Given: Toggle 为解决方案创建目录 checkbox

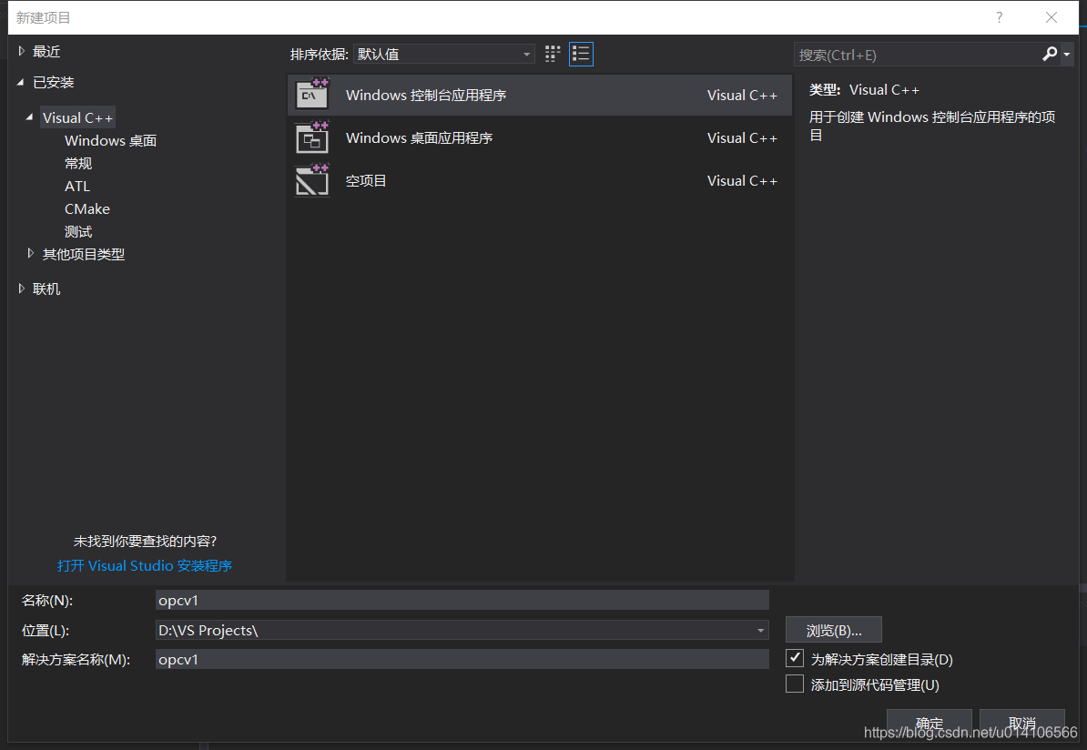Looking at the screenshot, I should pos(795,658).
